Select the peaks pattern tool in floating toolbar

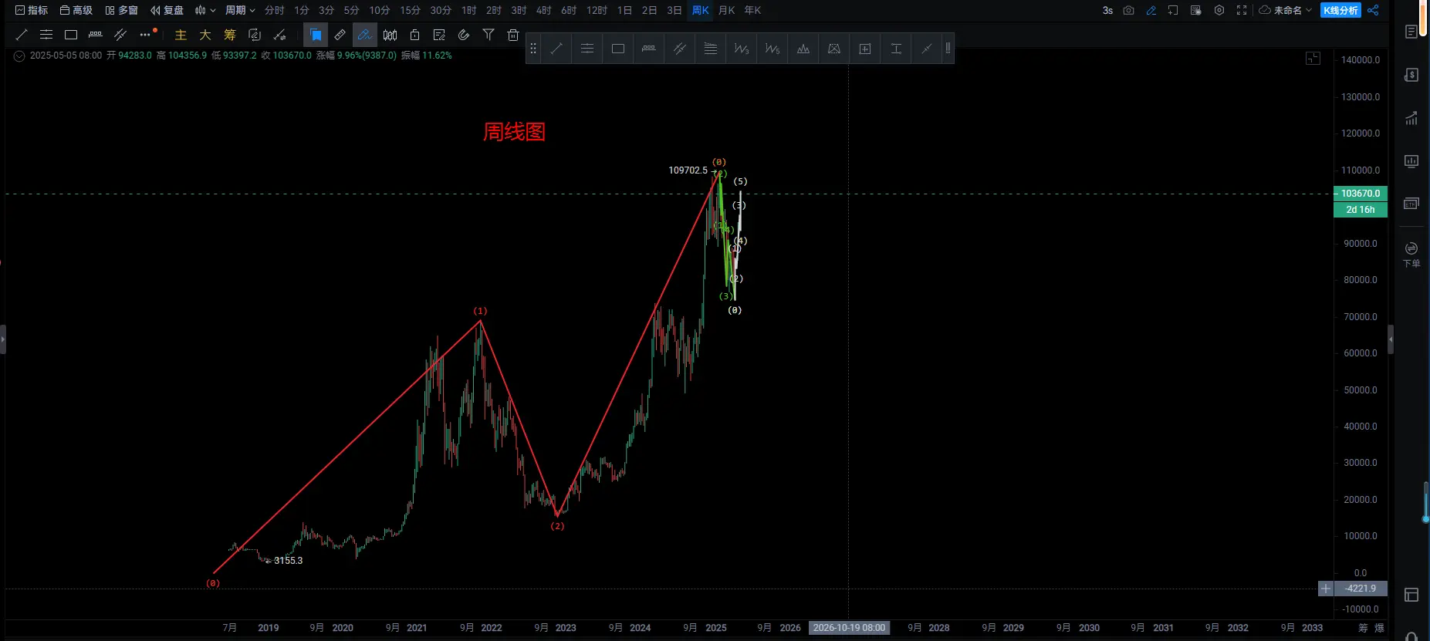tap(803, 49)
